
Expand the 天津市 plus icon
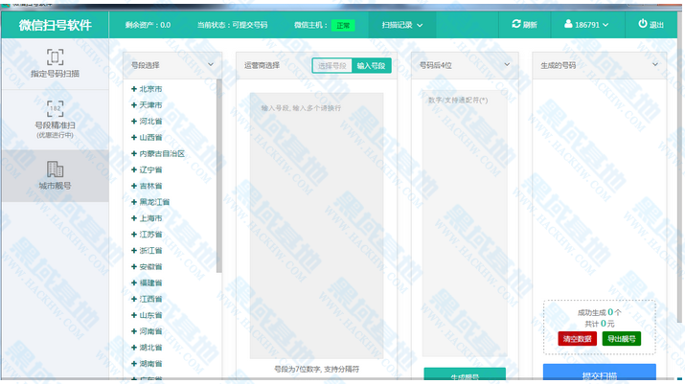pyautogui.click(x=134, y=104)
